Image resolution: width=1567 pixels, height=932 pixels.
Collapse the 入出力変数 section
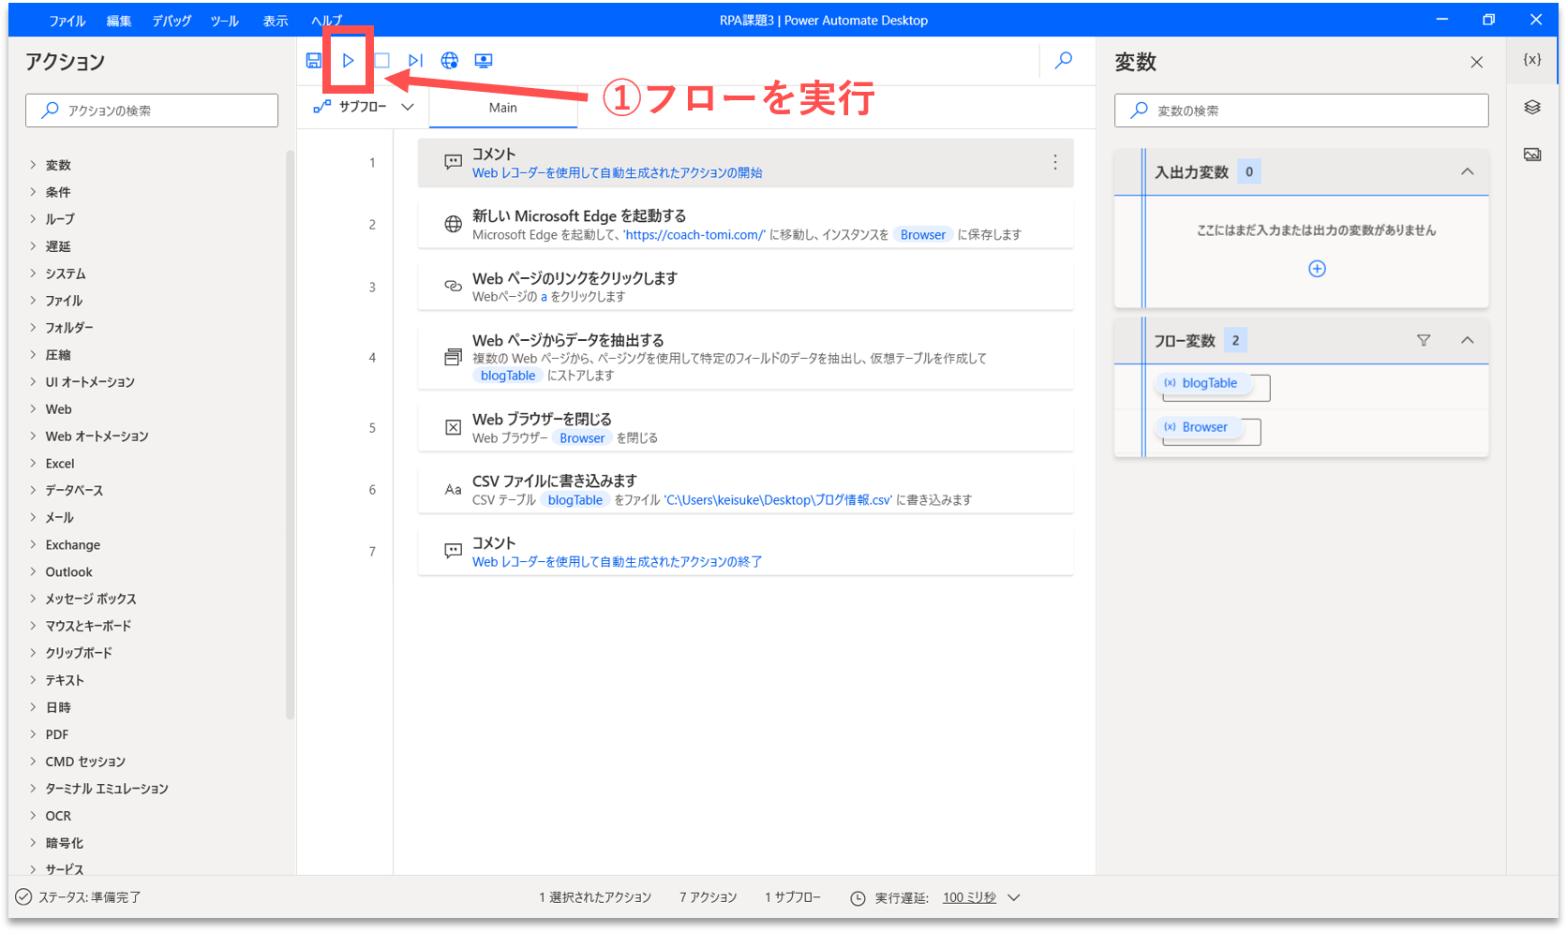[x=1468, y=172]
